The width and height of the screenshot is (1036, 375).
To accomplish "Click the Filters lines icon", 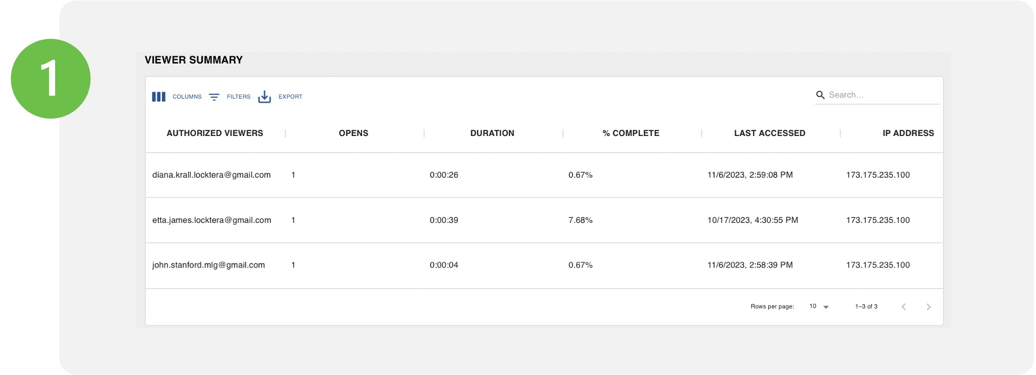I will (214, 97).
